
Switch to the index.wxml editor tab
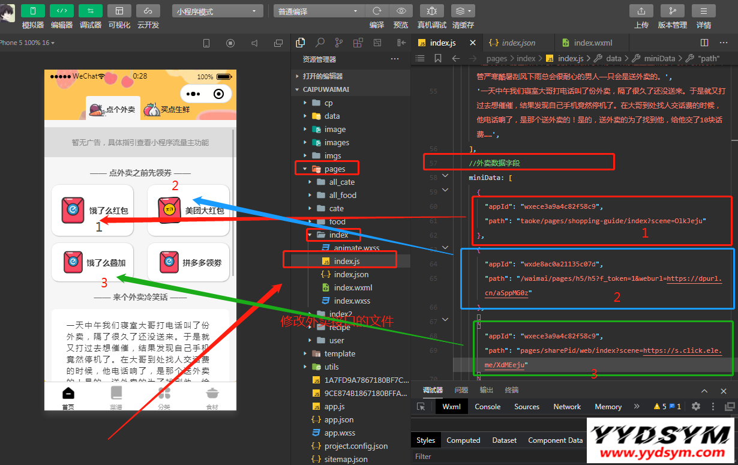(x=592, y=43)
